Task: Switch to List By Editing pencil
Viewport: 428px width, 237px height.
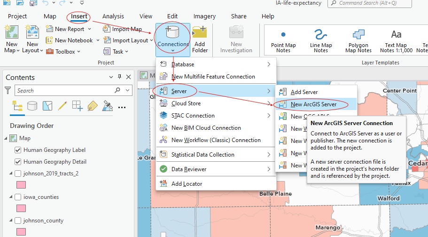Action: point(62,106)
